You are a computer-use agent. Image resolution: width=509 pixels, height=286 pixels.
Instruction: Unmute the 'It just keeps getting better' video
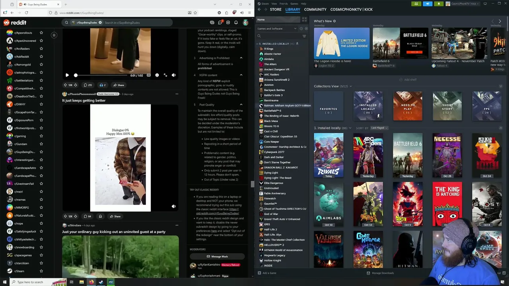click(173, 206)
